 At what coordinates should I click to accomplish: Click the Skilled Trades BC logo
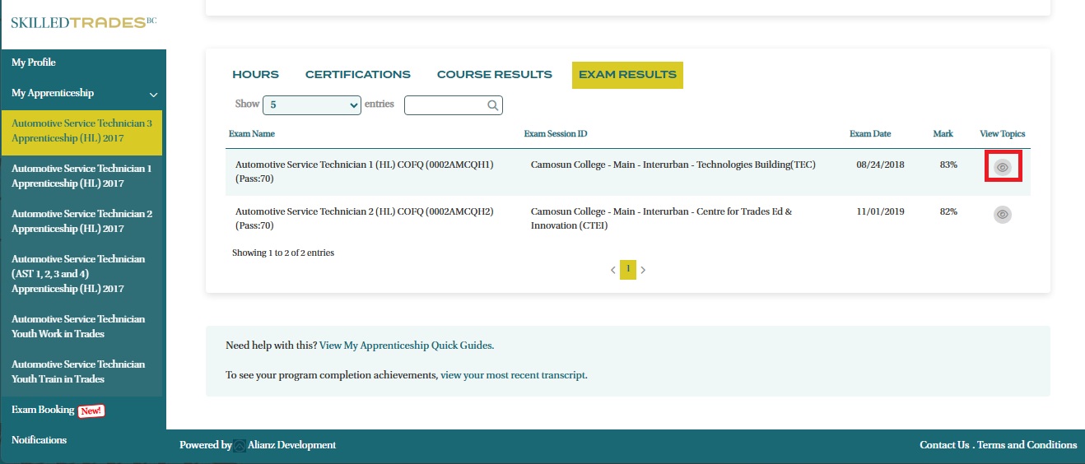pos(83,22)
